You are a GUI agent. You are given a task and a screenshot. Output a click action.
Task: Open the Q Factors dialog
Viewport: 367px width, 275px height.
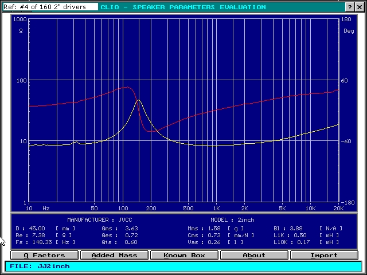[x=45, y=255]
